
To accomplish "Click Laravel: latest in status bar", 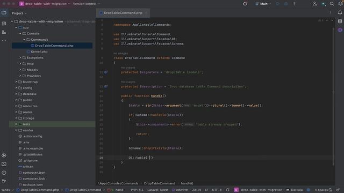I will click(x=157, y=190).
